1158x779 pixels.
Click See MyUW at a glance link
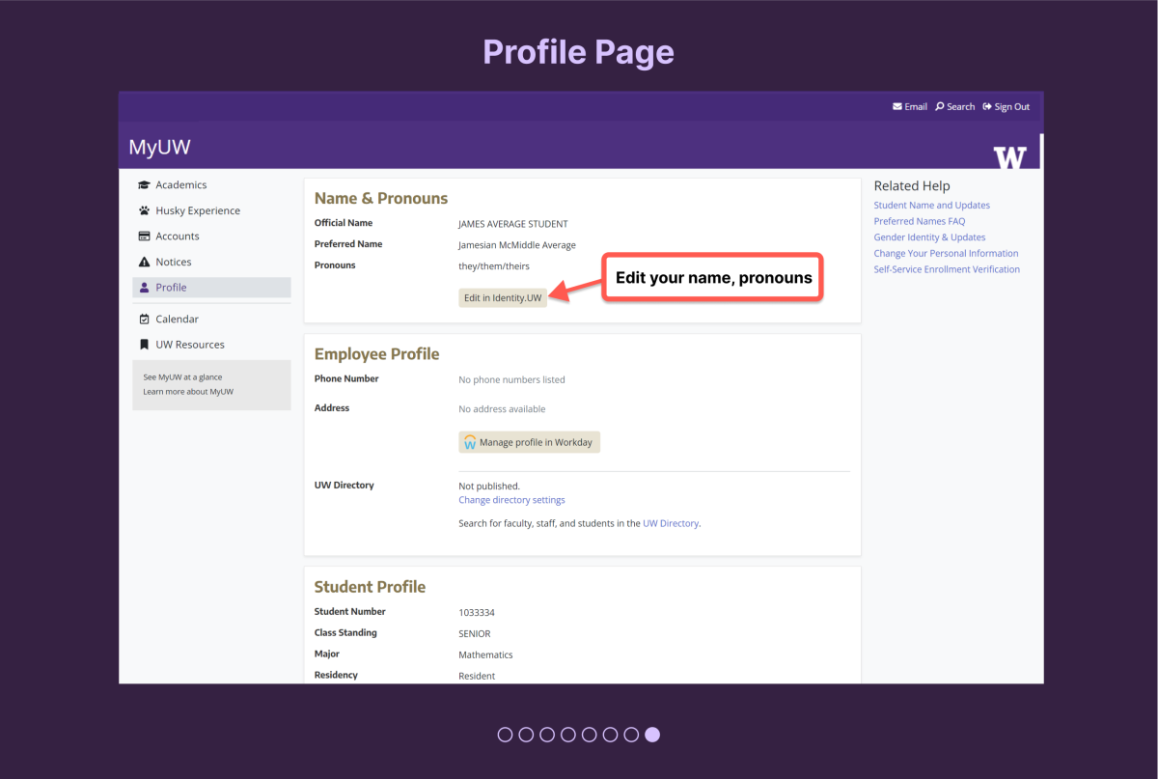pyautogui.click(x=182, y=377)
